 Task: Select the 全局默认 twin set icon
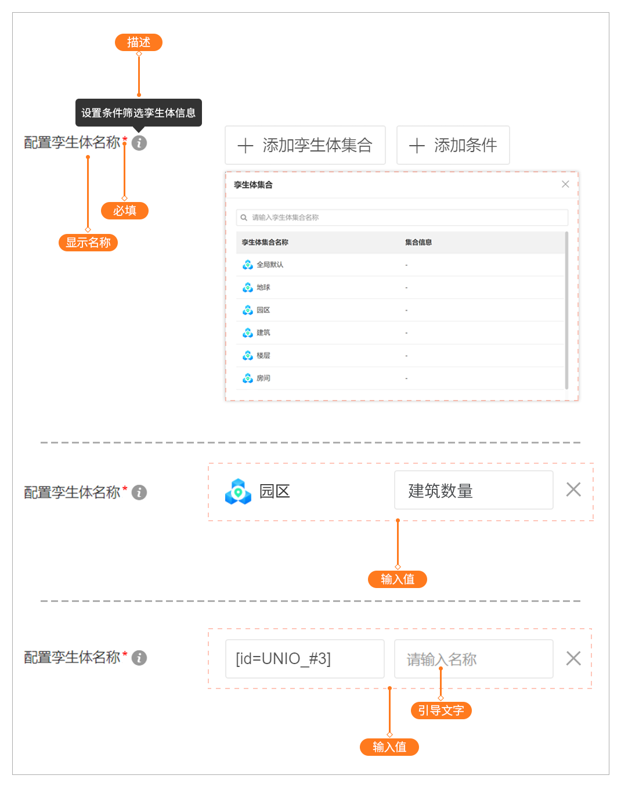pos(248,265)
